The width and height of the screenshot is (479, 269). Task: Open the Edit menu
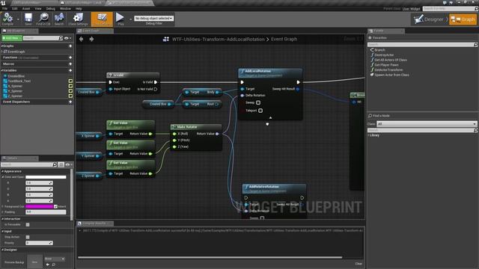pos(15,8)
